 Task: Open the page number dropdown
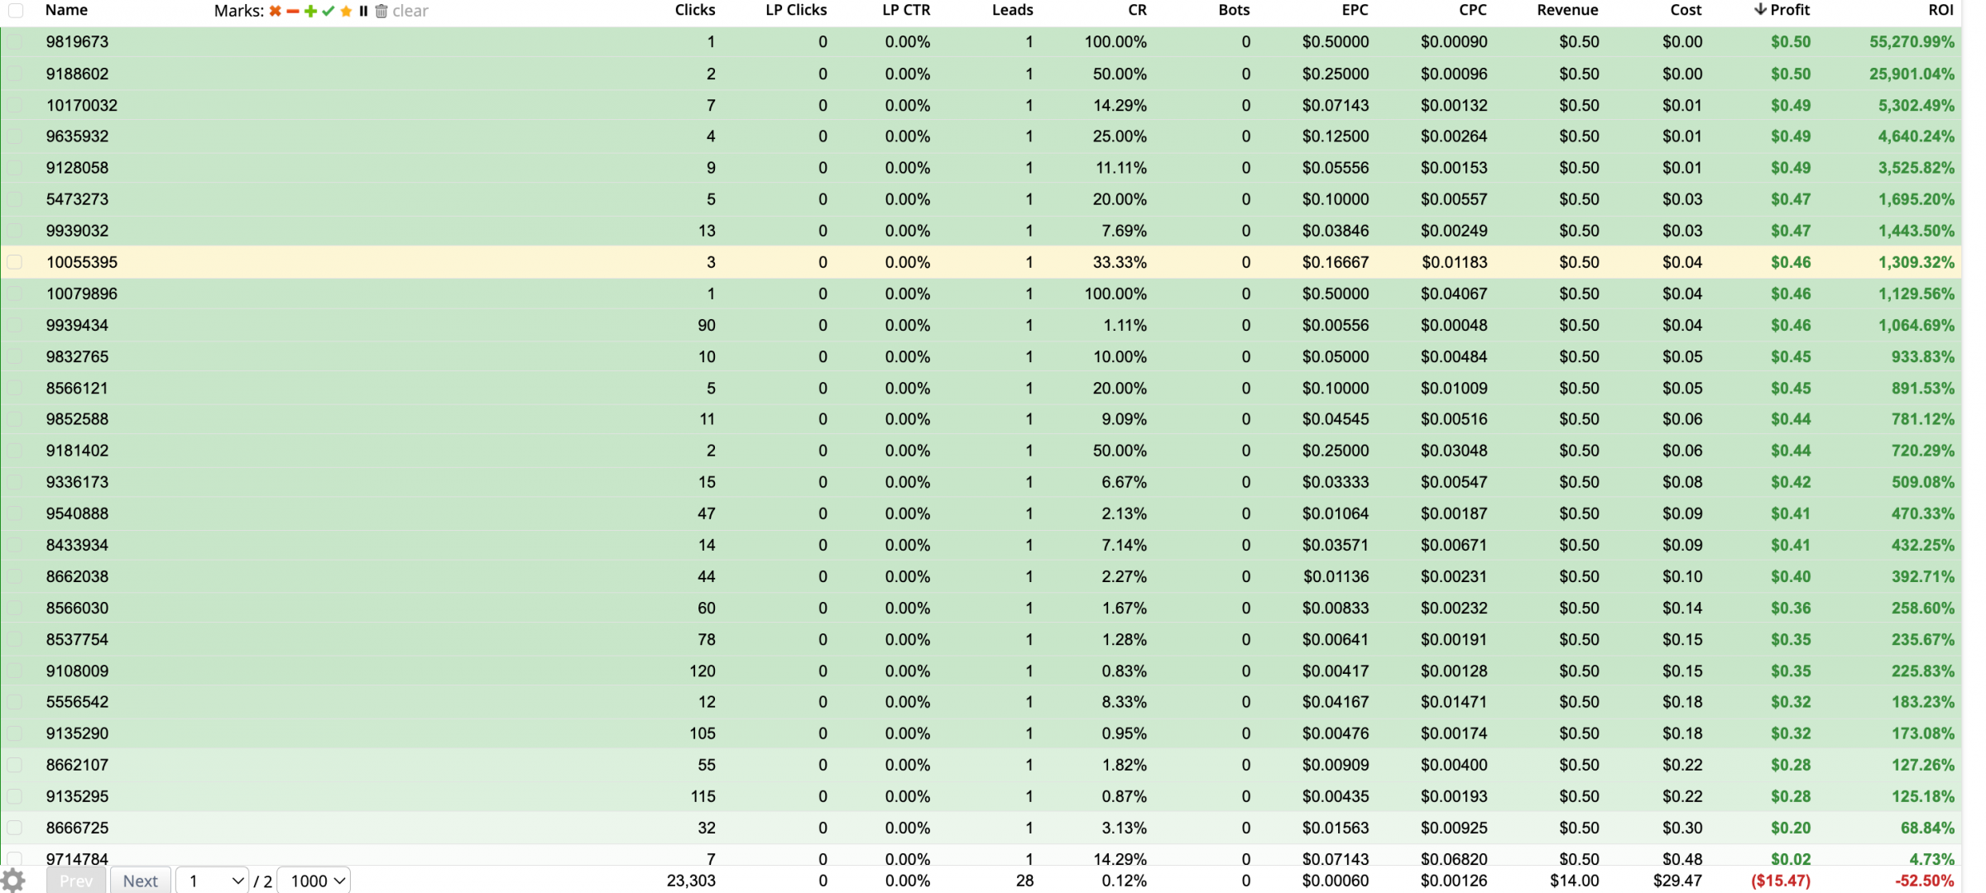pyautogui.click(x=213, y=881)
